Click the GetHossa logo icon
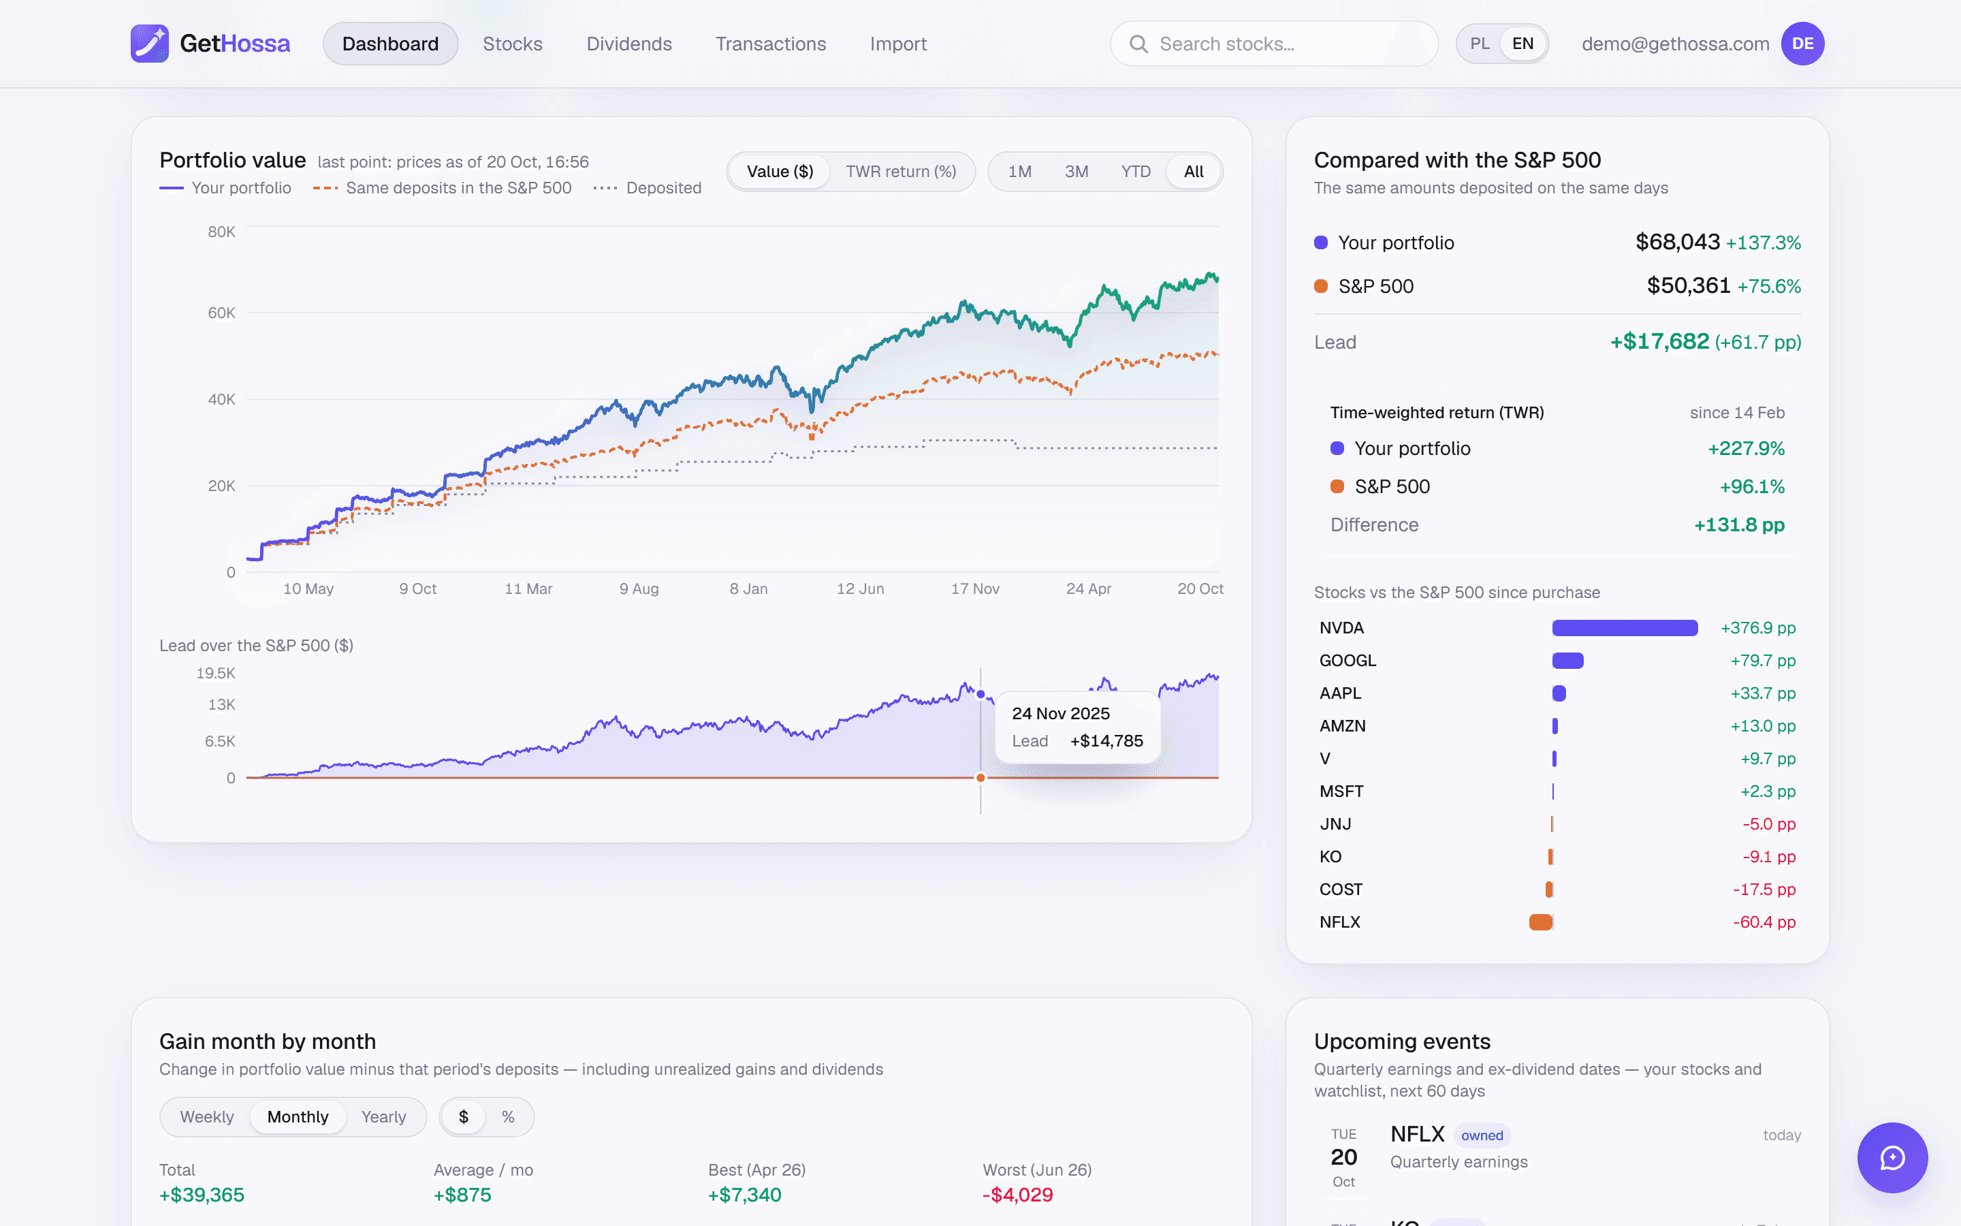Image resolution: width=1961 pixels, height=1226 pixels. (149, 44)
